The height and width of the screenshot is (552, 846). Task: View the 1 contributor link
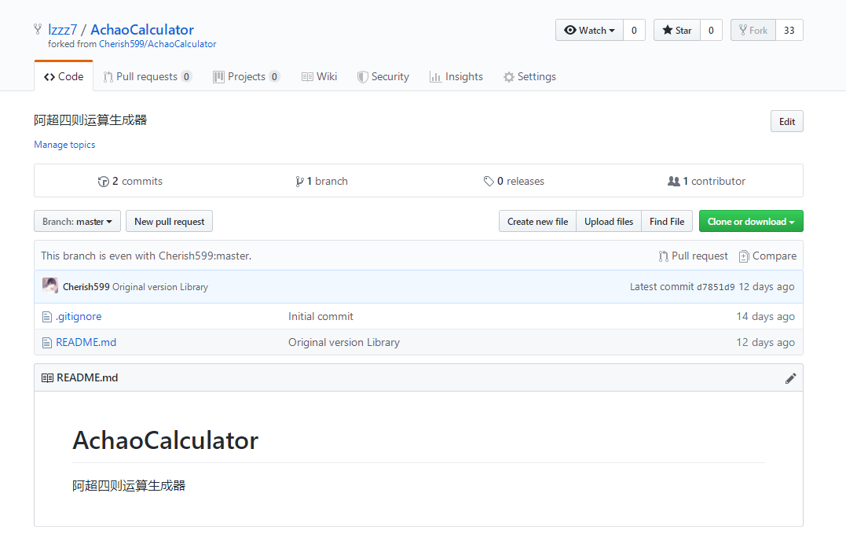pos(706,182)
